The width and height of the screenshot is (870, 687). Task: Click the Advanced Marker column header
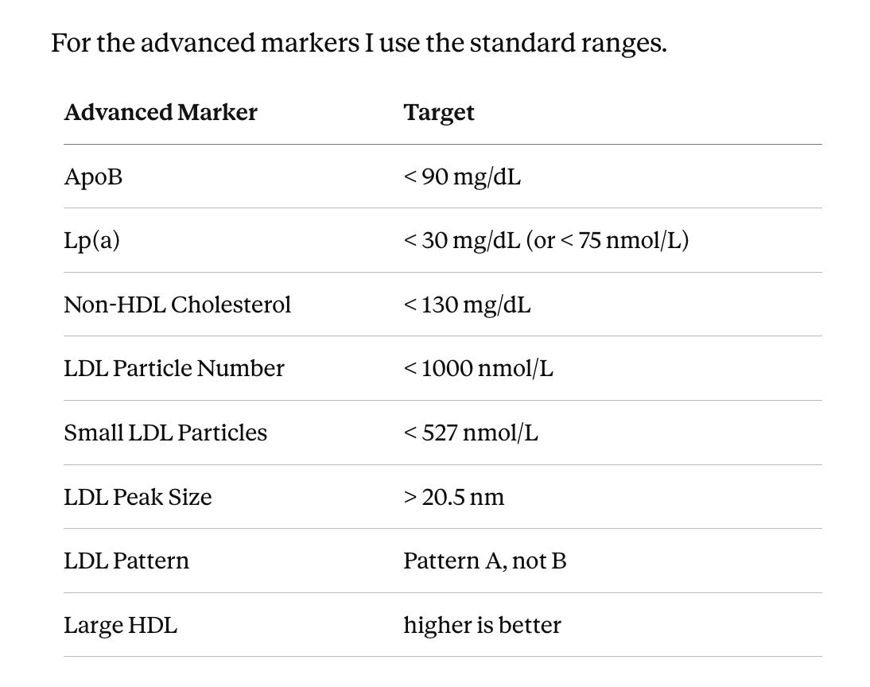(161, 113)
